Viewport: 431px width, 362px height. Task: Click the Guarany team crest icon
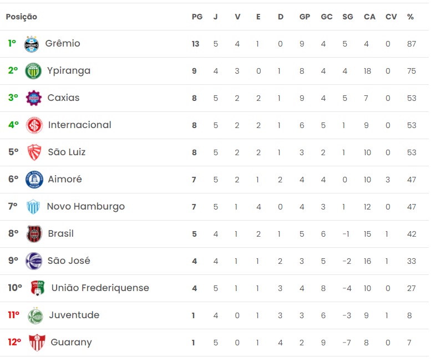pos(37,343)
